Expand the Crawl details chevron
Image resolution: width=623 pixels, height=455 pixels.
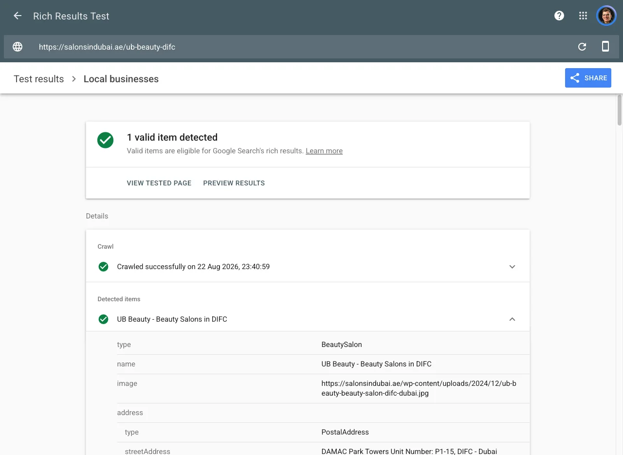[512, 267]
